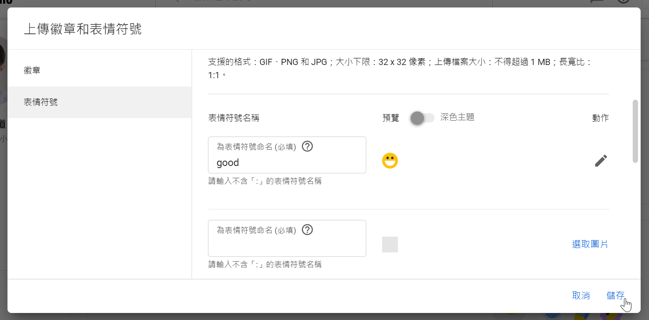Edit the good emoji with pencil icon
649x320 pixels.
tap(601, 161)
